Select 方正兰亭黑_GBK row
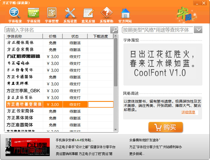Screen dimensions: 210x160 pyautogui.click(x=59, y=91)
